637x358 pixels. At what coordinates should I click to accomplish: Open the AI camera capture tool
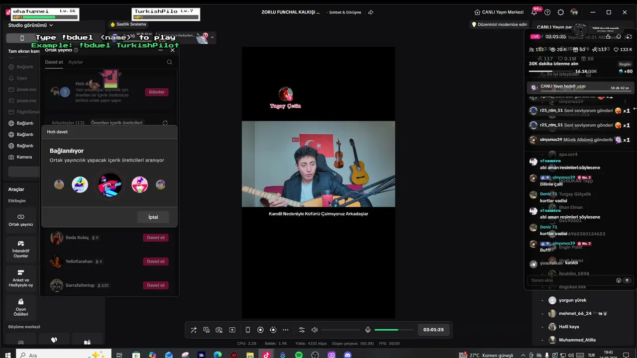pyautogui.click(x=219, y=330)
